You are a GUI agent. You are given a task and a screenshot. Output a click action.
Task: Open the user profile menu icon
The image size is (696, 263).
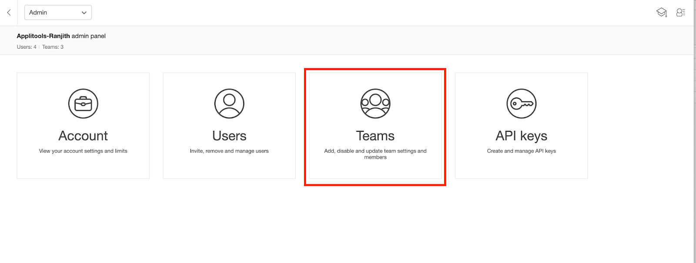coord(681,13)
